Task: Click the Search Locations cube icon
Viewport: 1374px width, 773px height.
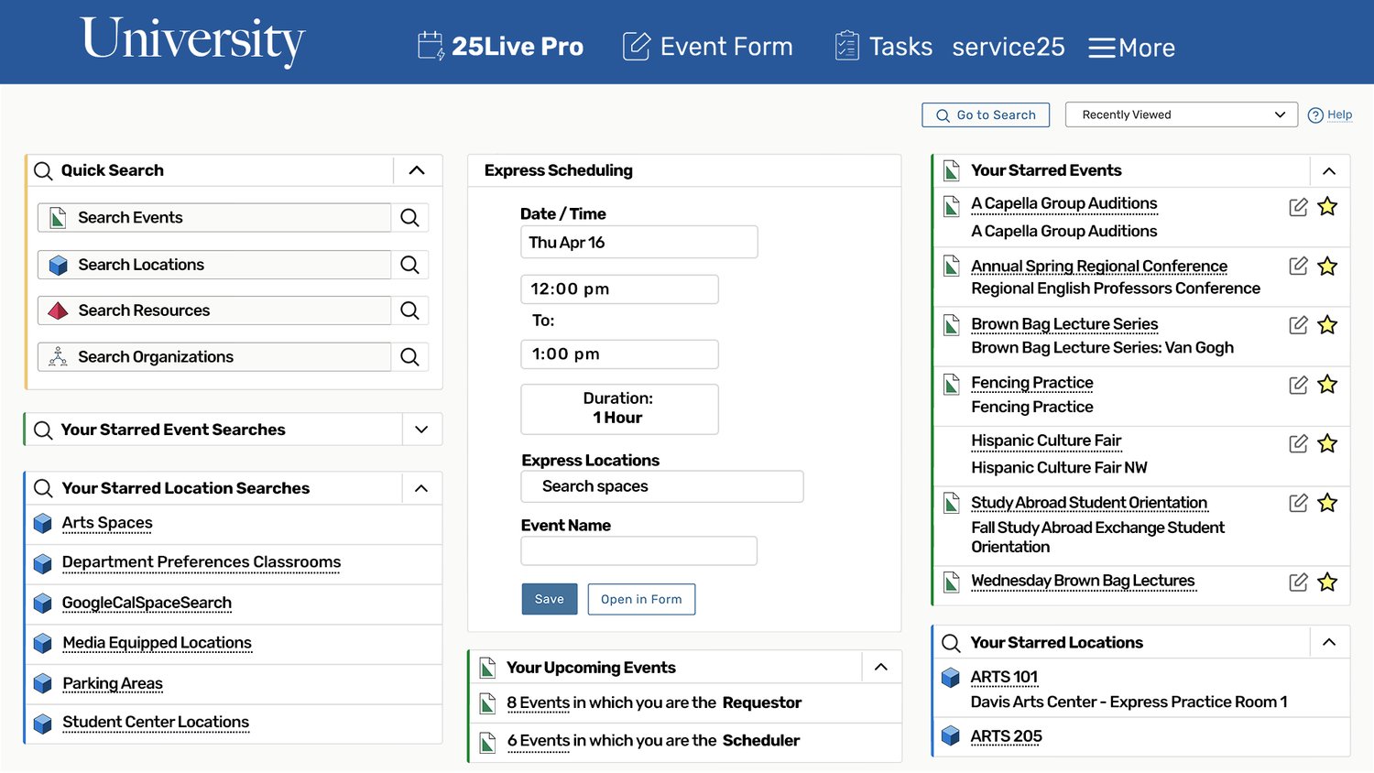Action: pos(57,264)
